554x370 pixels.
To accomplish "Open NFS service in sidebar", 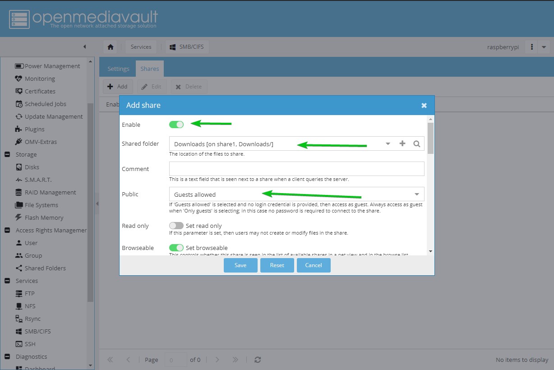I will tap(25, 306).
